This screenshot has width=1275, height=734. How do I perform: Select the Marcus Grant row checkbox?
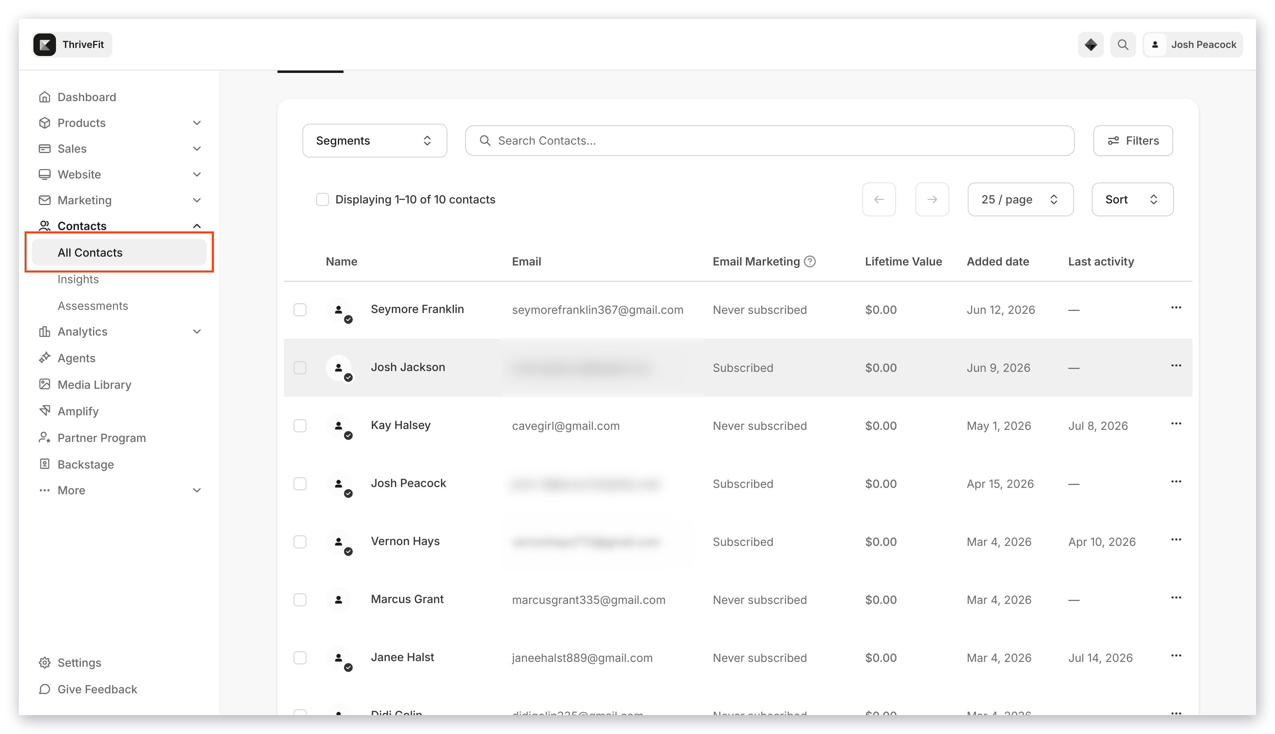(300, 599)
